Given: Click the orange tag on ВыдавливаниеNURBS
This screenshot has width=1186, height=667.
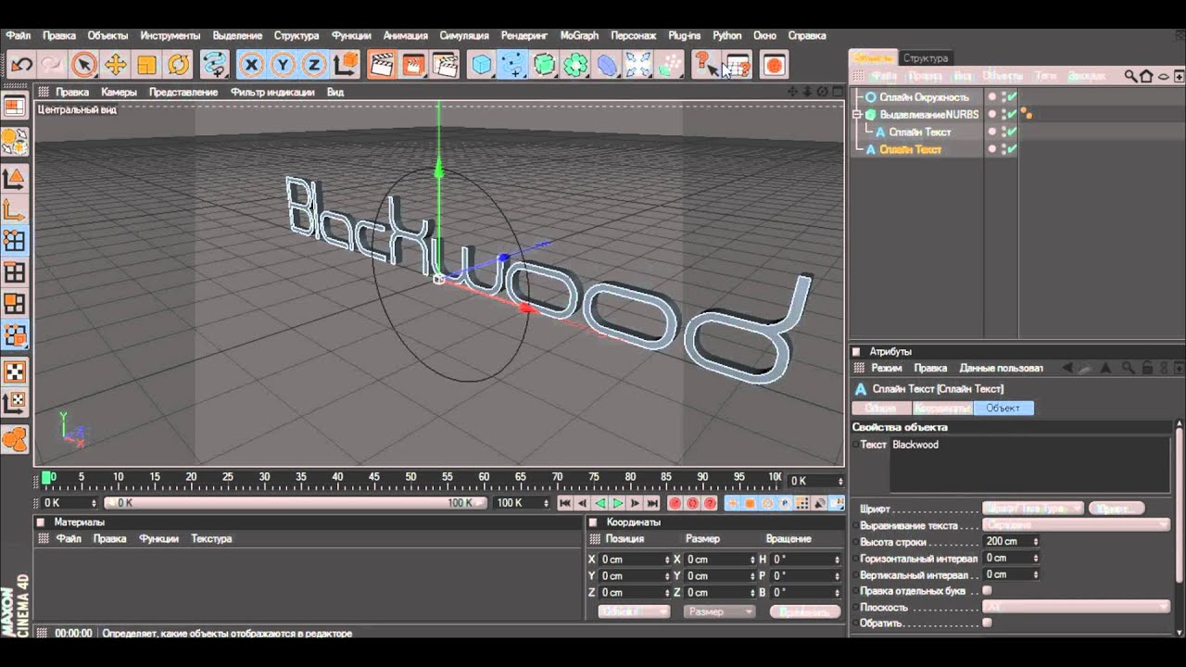Looking at the screenshot, I should tap(1027, 114).
